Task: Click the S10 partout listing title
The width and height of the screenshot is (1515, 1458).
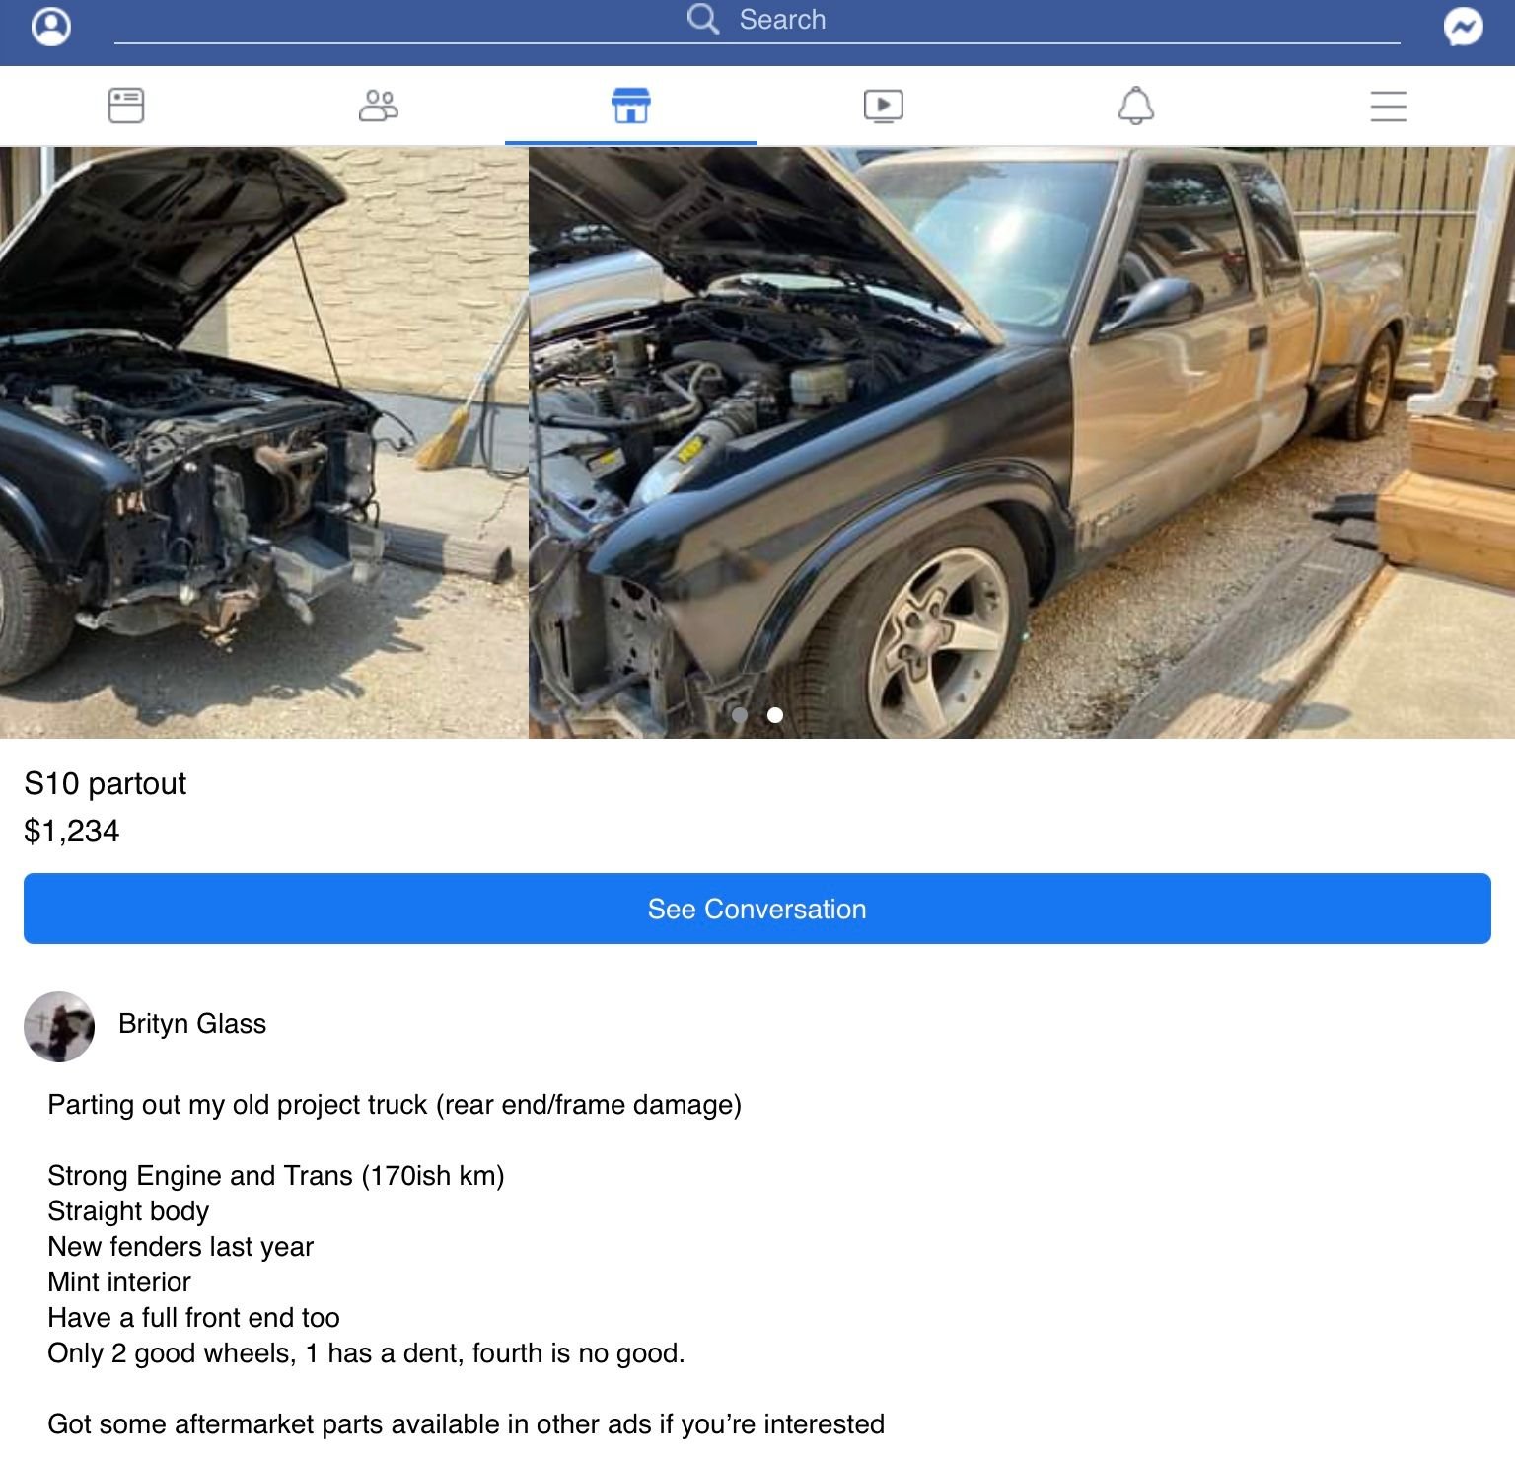Action: click(106, 783)
